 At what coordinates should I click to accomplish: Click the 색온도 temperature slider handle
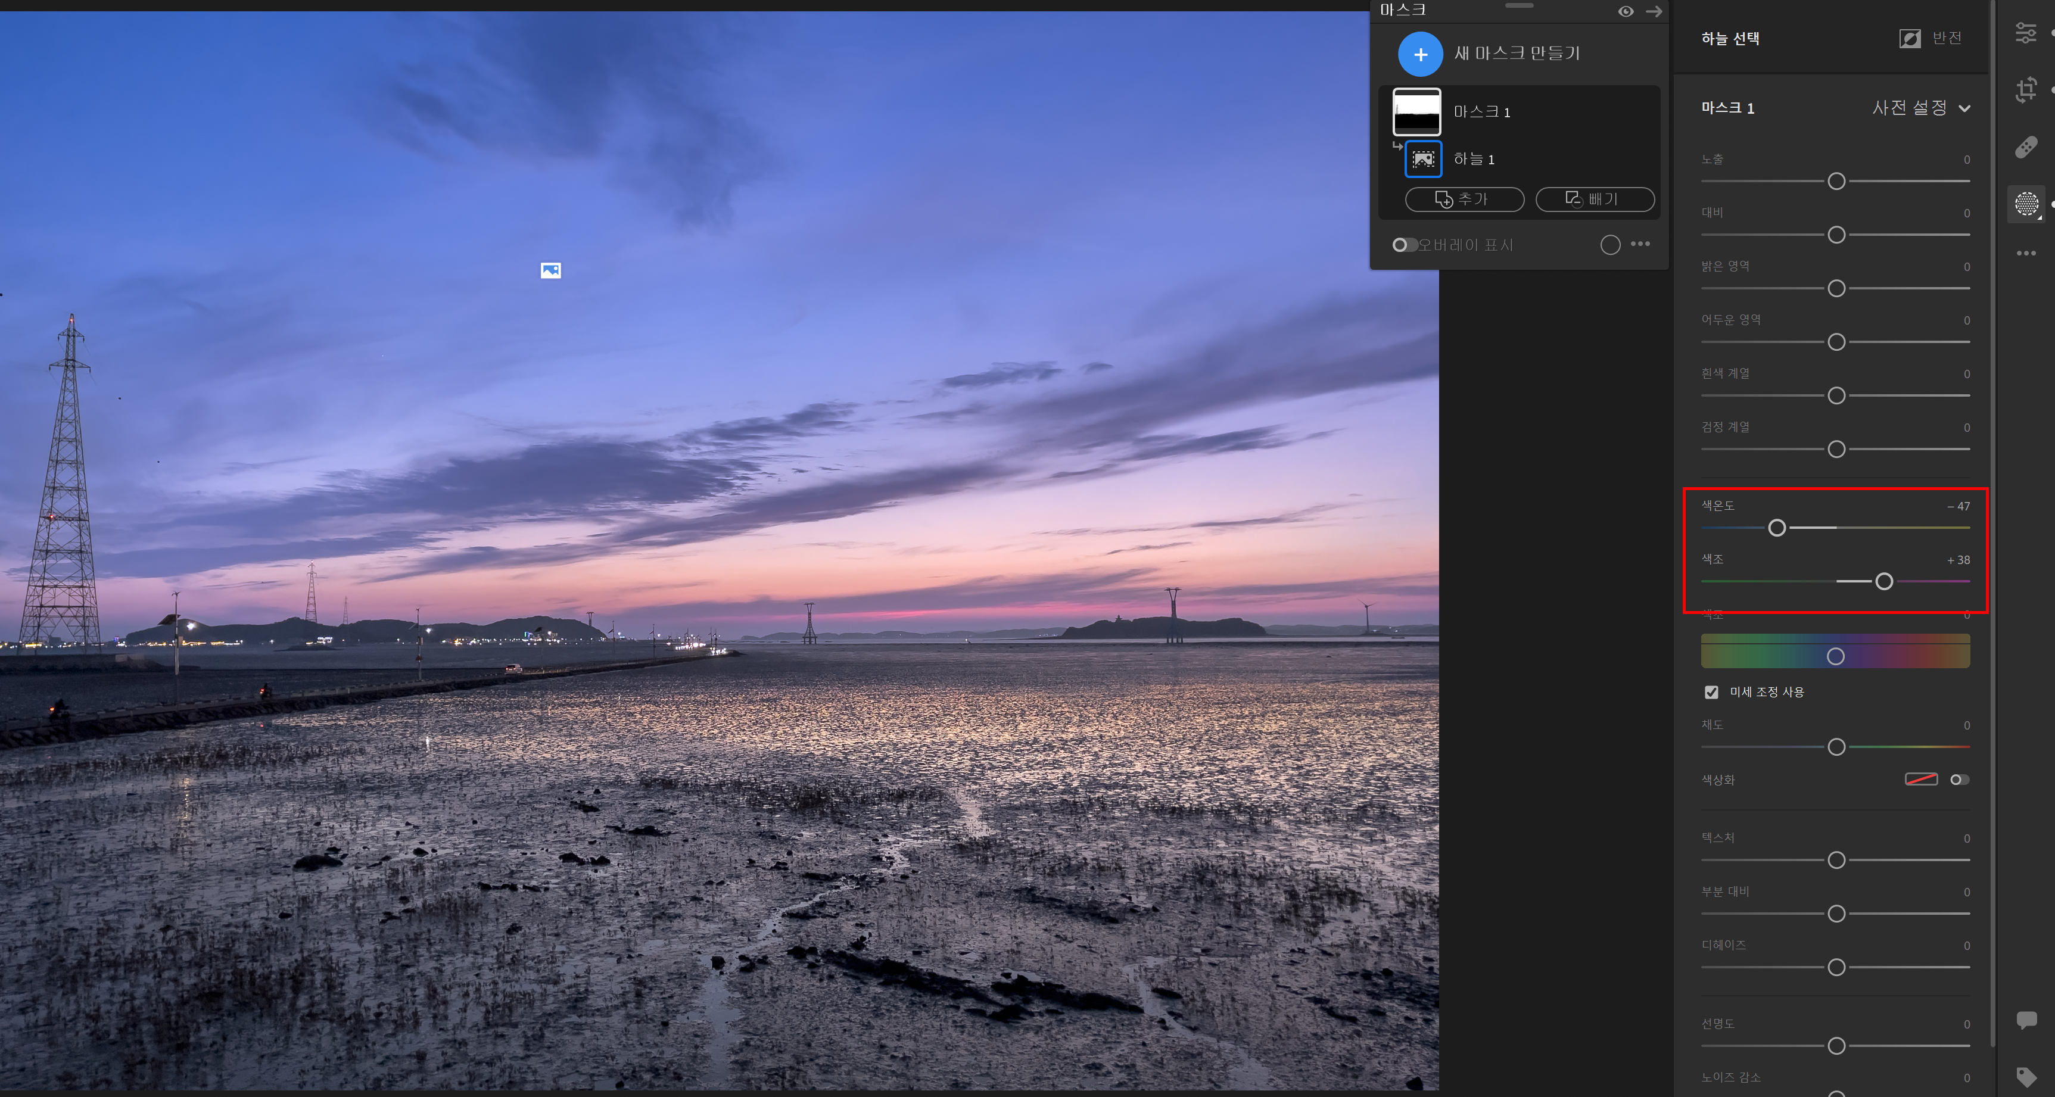1777,527
